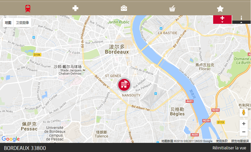
Task: Select the red train transport icon
Action: pyautogui.click(x=28, y=9)
